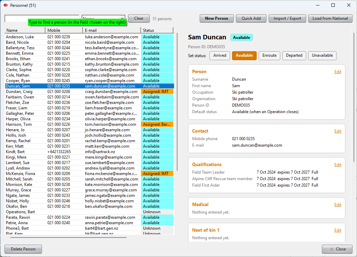Viewport: 357px width, 257px height.
Task: Click the Delete Person button
Action: pos(23,249)
